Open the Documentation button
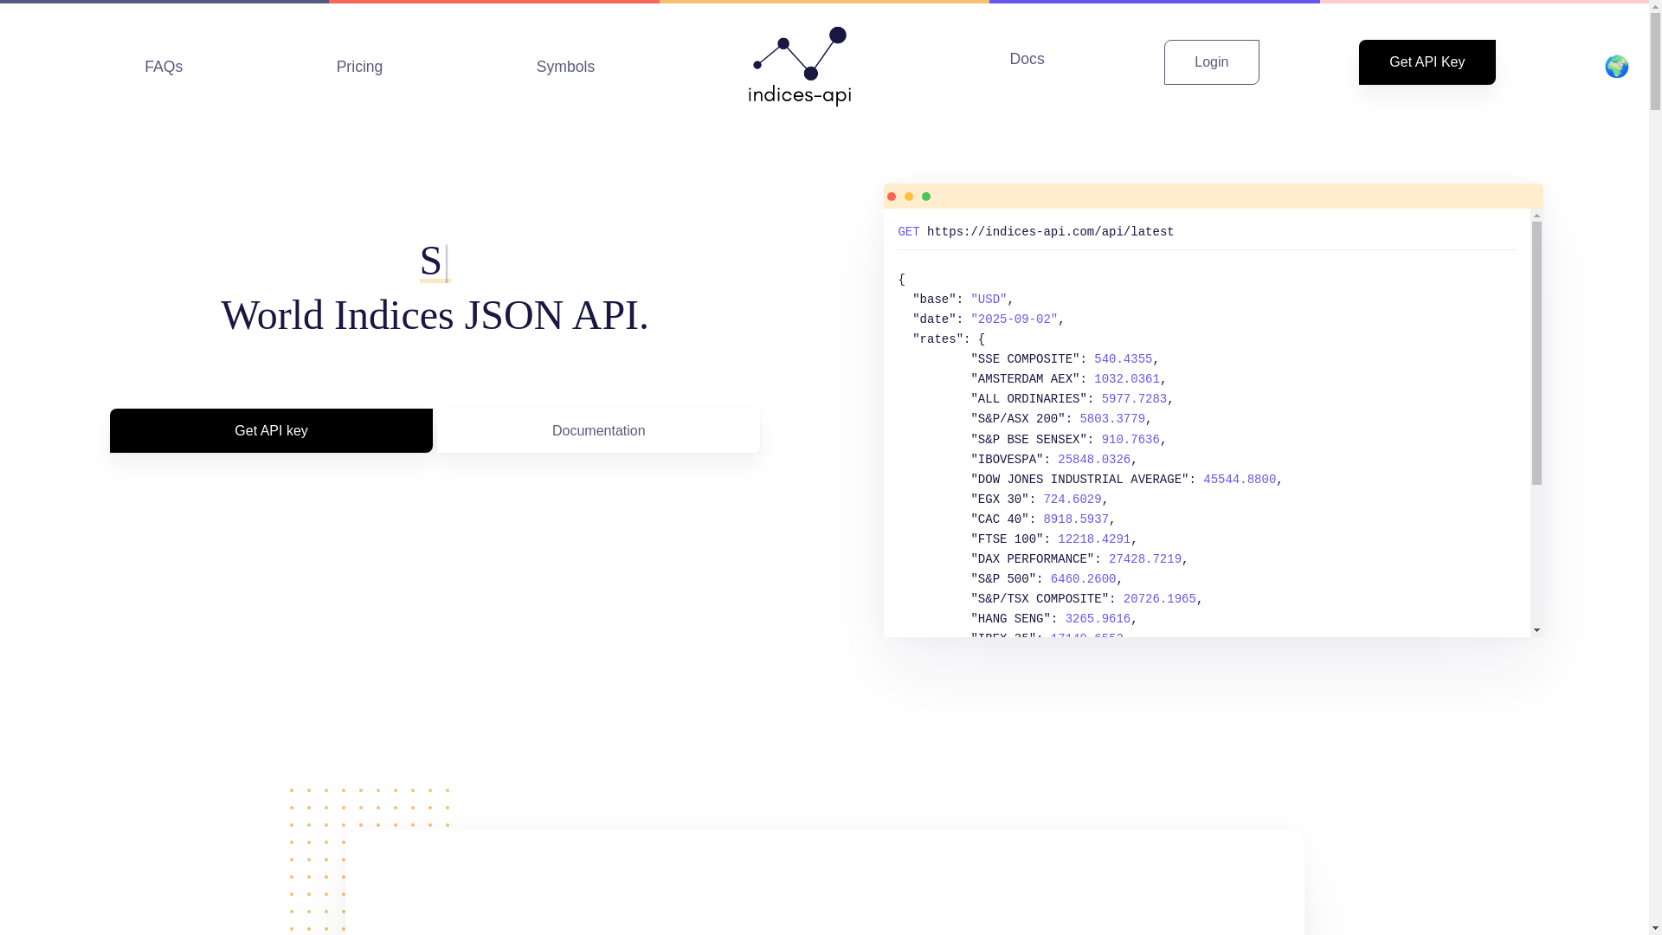 [x=598, y=430]
